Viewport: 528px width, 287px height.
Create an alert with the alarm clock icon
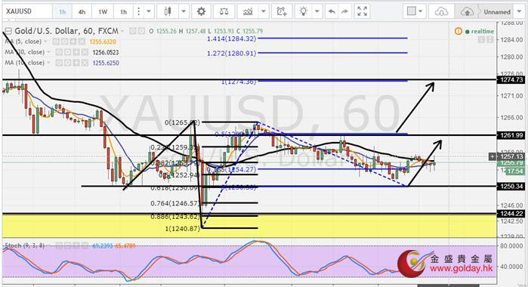point(282,12)
